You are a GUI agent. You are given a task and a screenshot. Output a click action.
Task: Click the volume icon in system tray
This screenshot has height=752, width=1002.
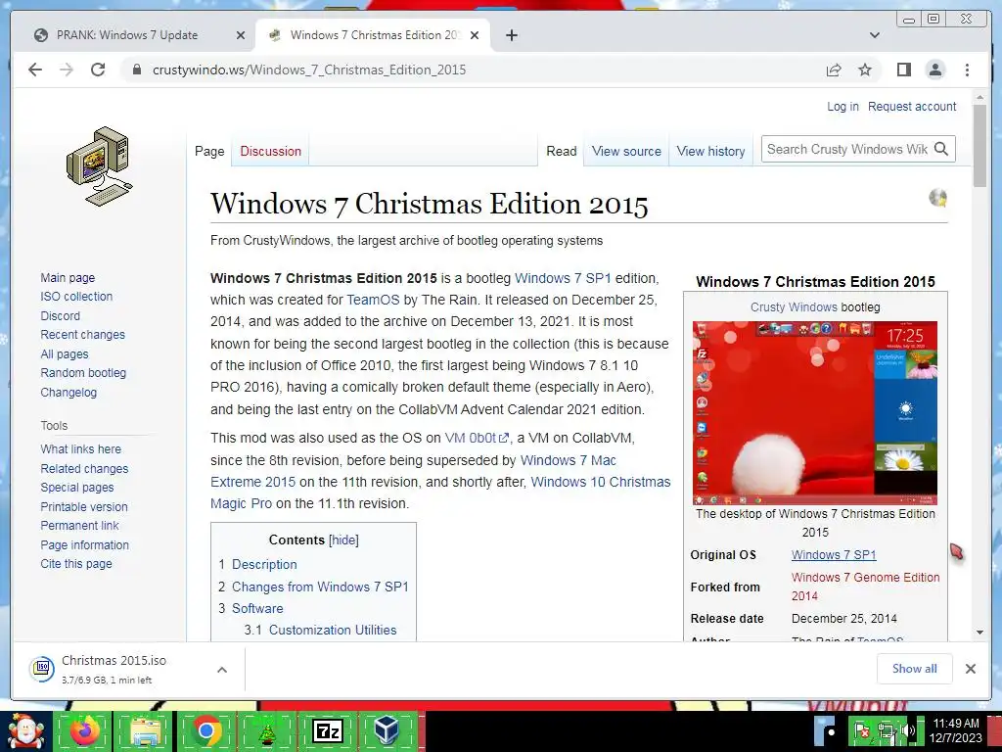(908, 730)
